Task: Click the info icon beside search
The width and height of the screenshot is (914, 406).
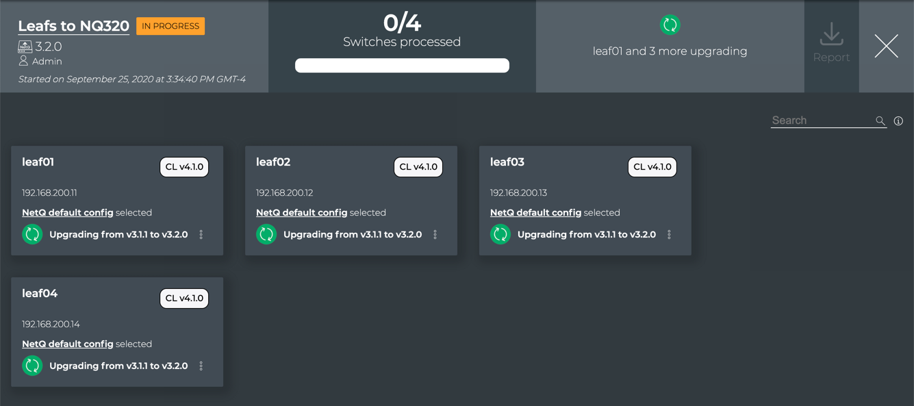Action: [898, 120]
